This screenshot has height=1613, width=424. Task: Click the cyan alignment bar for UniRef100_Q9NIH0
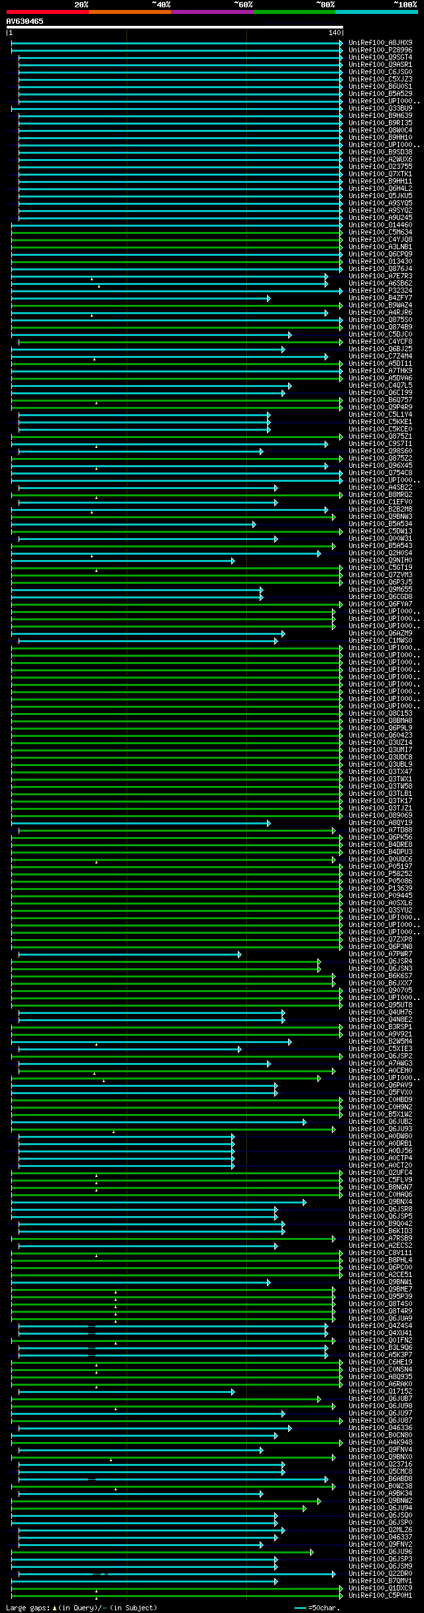coord(123,561)
